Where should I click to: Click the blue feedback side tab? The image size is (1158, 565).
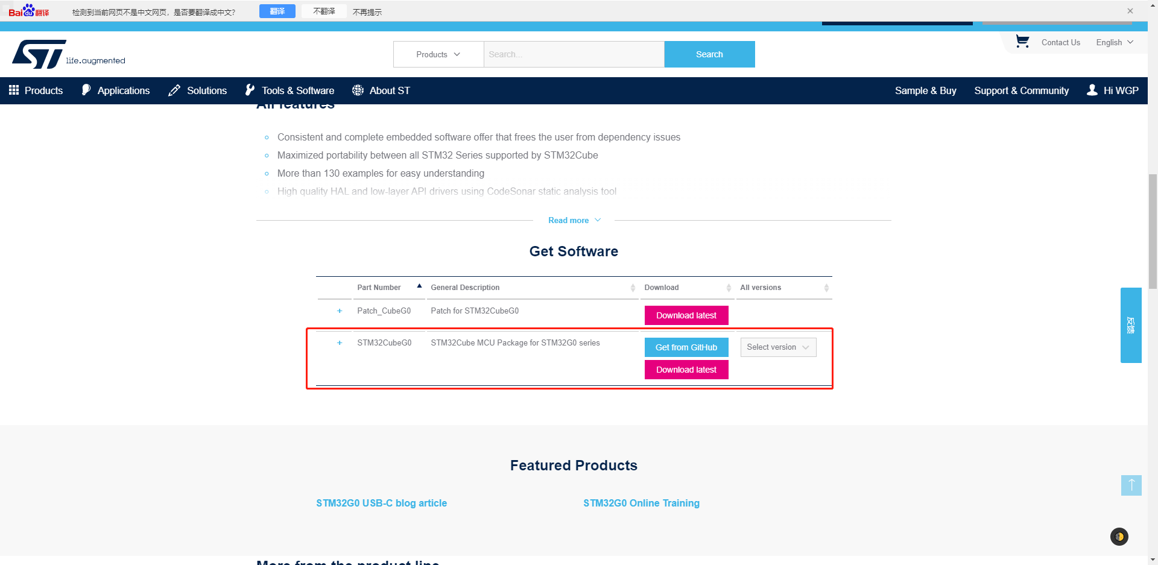tap(1131, 325)
